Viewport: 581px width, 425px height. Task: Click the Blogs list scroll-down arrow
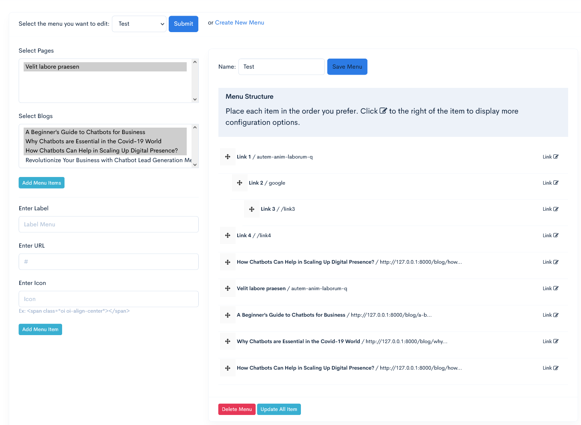195,165
